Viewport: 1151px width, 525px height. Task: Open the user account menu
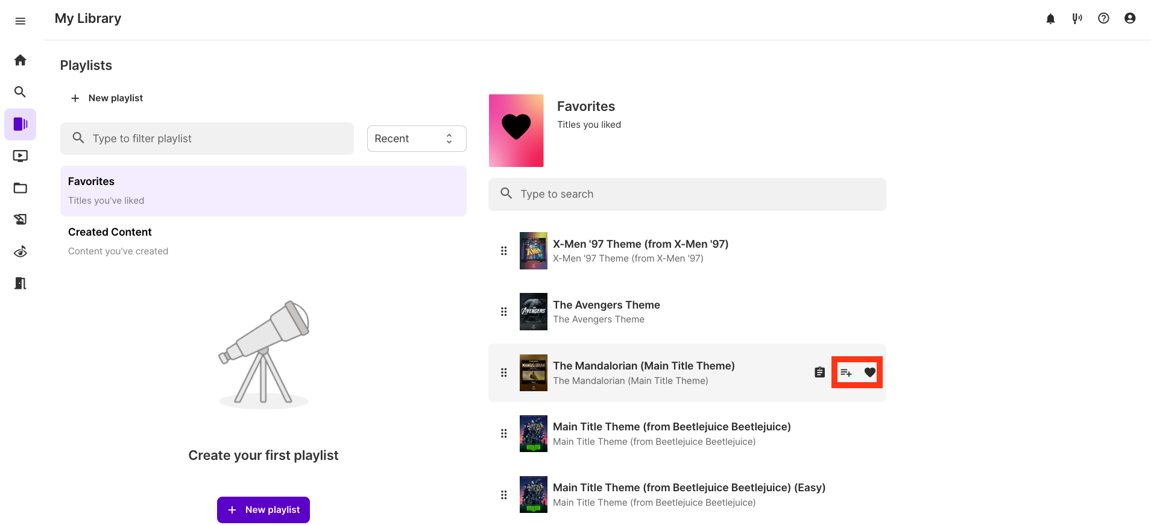click(x=1130, y=19)
